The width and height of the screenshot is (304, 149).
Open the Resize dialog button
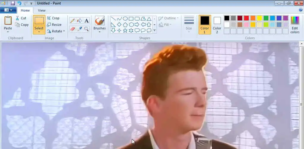[54, 25]
